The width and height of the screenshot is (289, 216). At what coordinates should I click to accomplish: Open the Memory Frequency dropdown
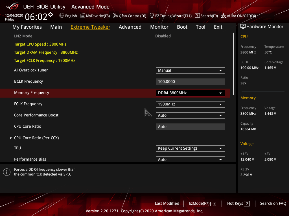pos(190,93)
